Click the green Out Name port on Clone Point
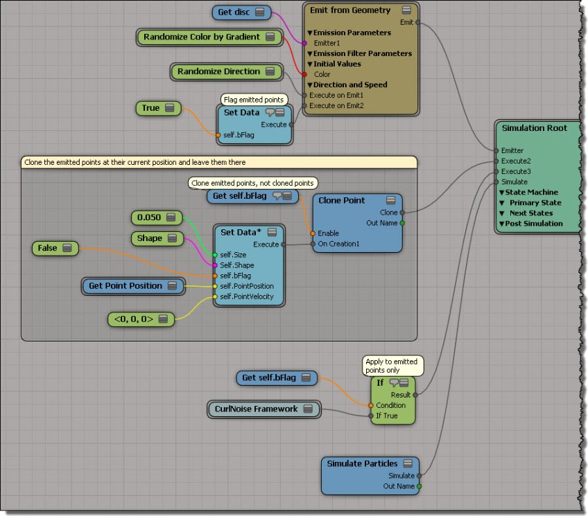Screen dimensions: 588x516 click(x=401, y=223)
